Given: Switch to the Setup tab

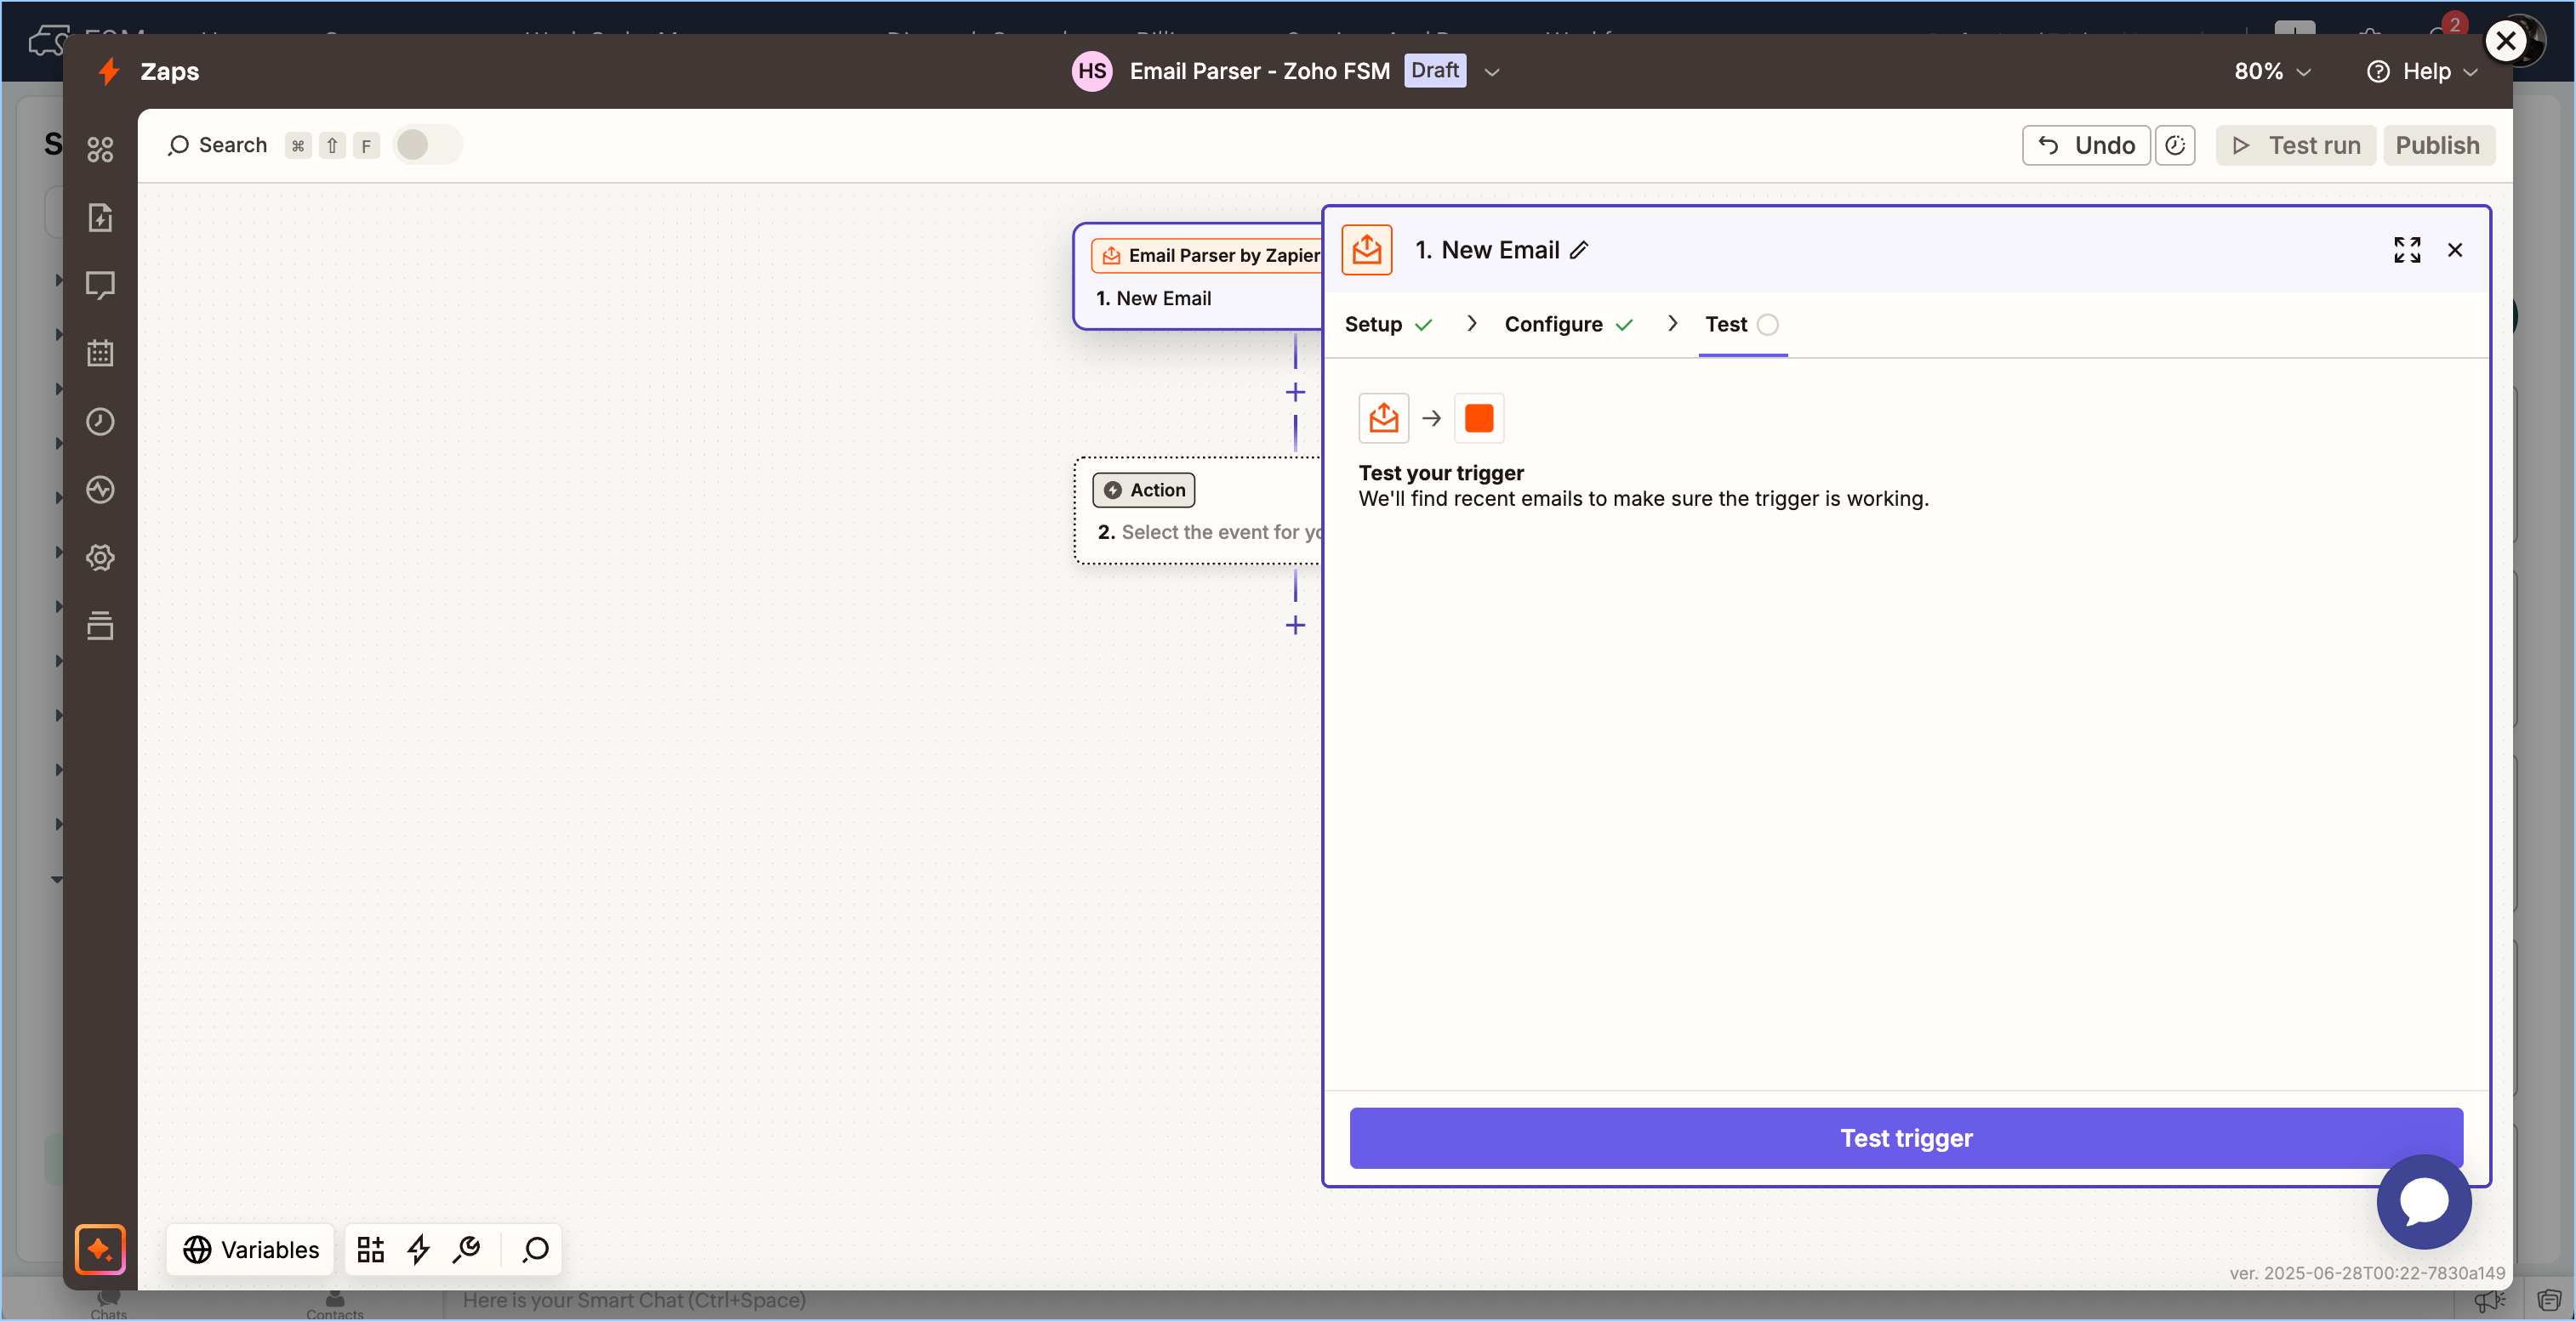Looking at the screenshot, I should pyautogui.click(x=1374, y=325).
